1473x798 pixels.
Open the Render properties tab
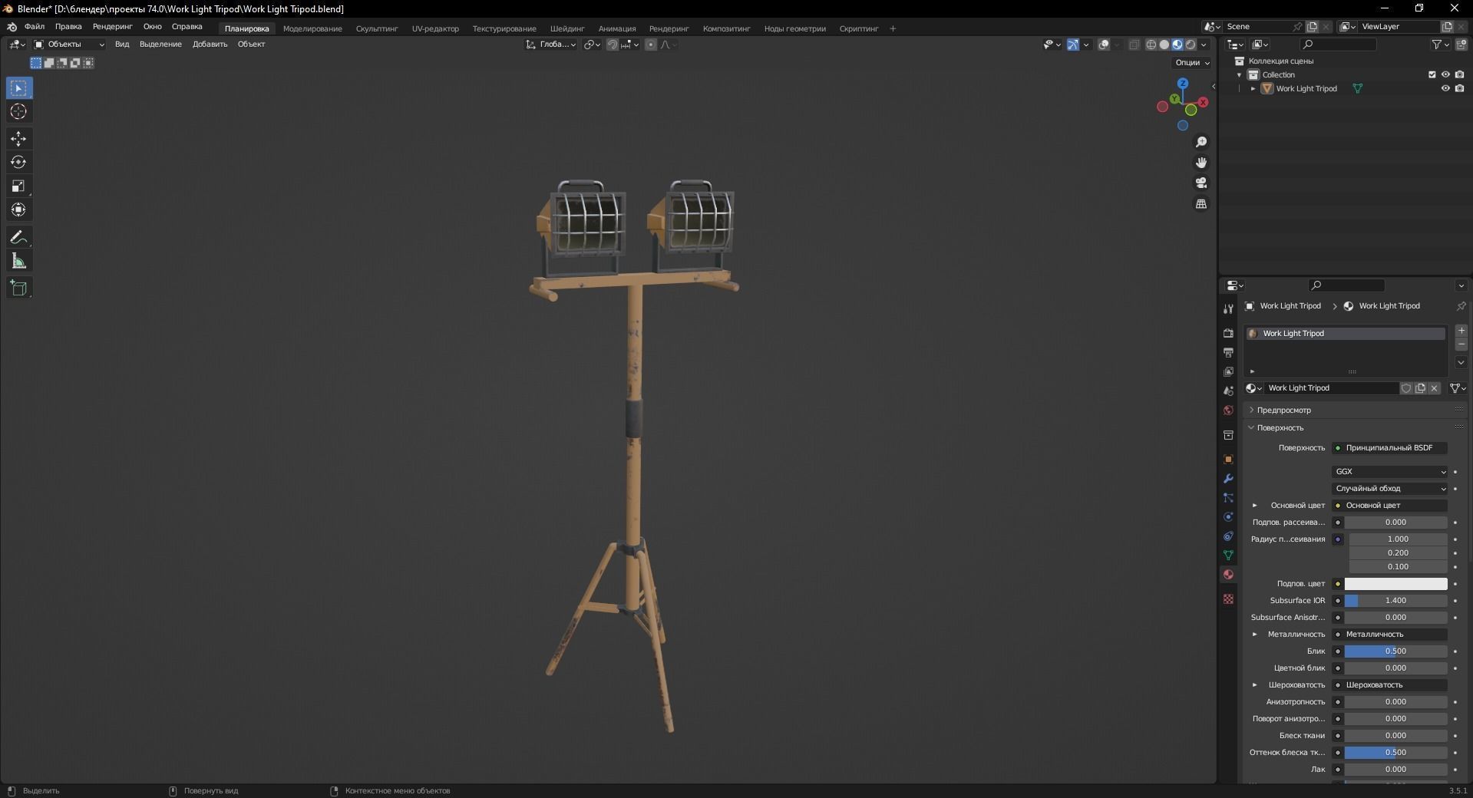pos(1228,334)
